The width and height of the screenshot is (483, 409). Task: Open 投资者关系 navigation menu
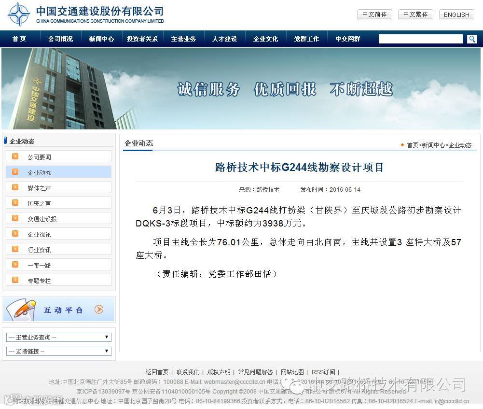142,39
